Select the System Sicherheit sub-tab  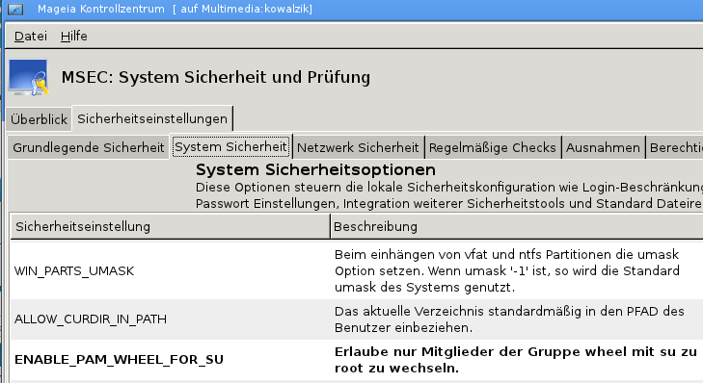coord(230,147)
